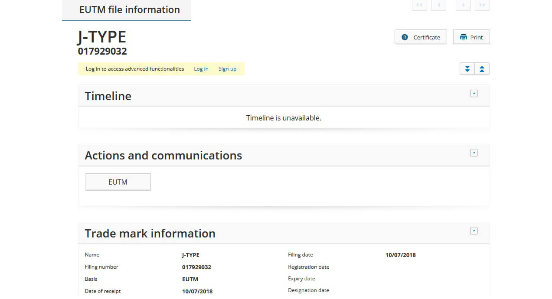Jump to last record using double-right arrow
This screenshot has width=552, height=299.
(x=482, y=5)
